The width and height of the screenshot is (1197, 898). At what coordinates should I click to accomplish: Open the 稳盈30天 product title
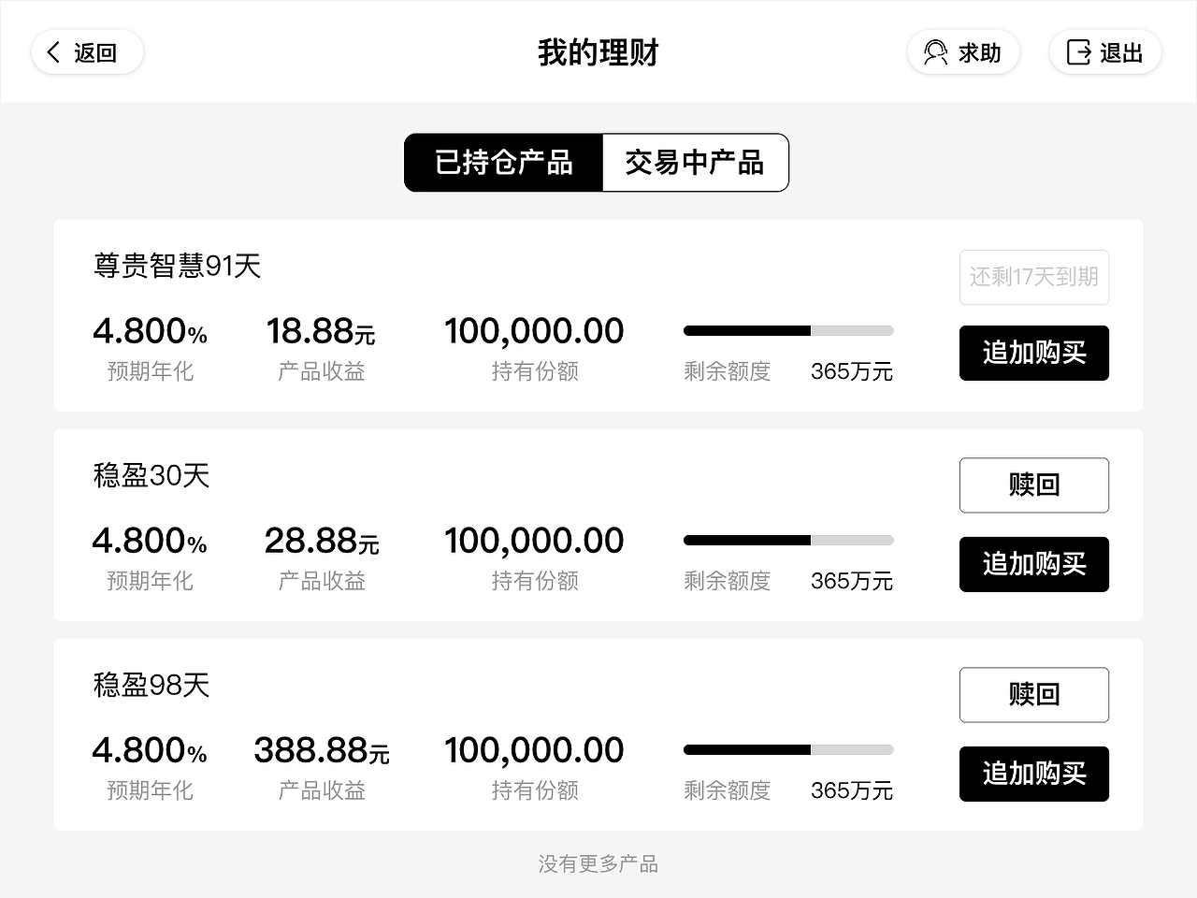click(x=151, y=475)
